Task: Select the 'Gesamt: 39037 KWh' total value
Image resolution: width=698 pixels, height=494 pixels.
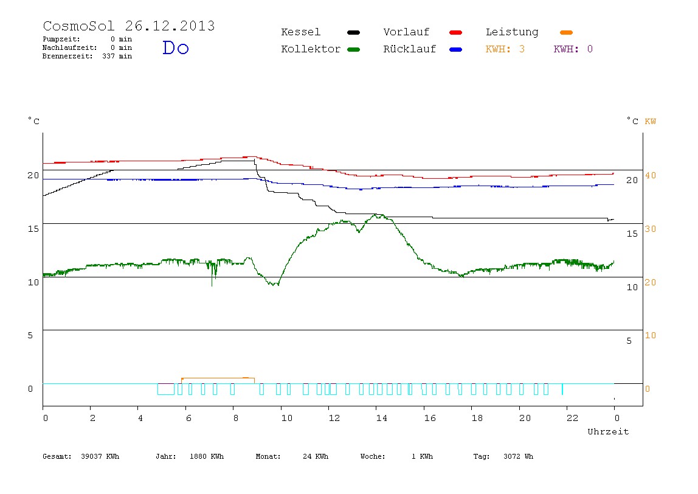Action: [81, 456]
